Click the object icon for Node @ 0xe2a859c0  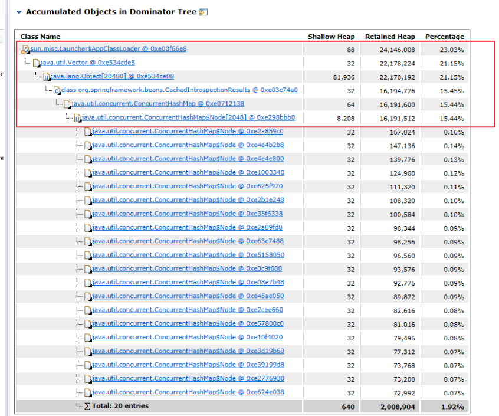pyautogui.click(x=88, y=132)
